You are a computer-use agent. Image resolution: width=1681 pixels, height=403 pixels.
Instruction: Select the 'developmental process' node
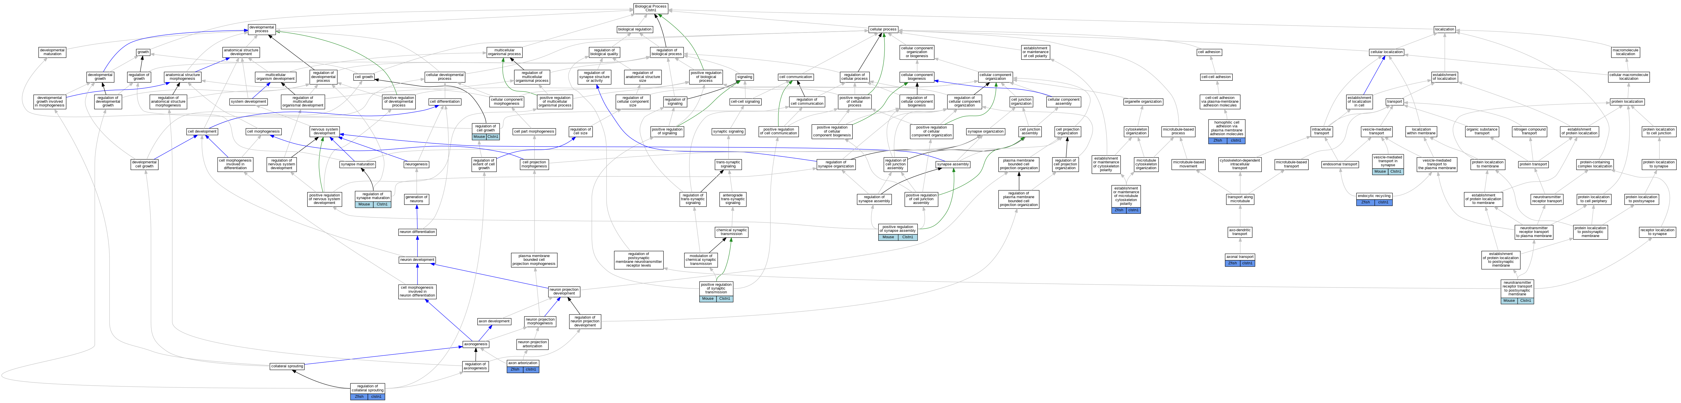[x=262, y=29]
